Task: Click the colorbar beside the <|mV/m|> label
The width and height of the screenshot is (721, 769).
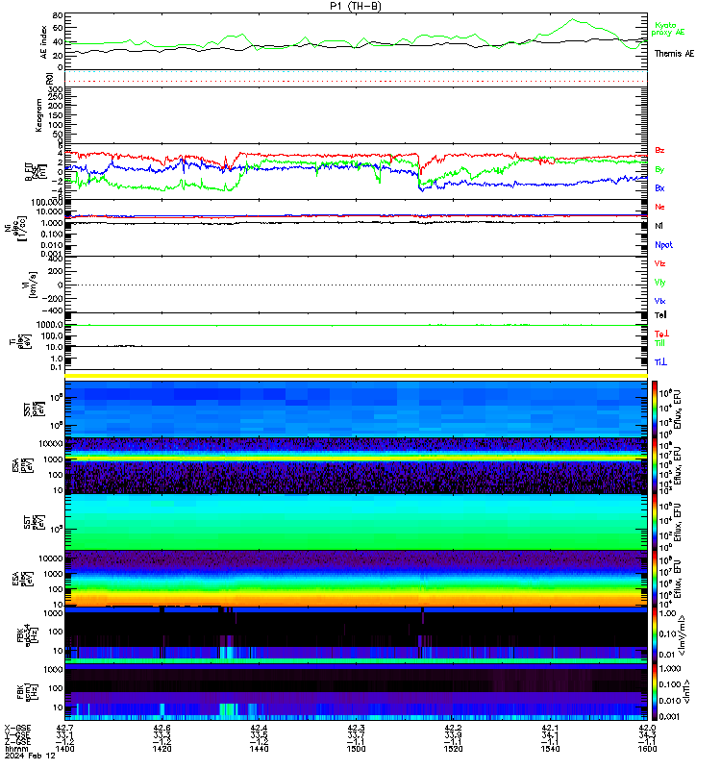Action: pos(655,635)
